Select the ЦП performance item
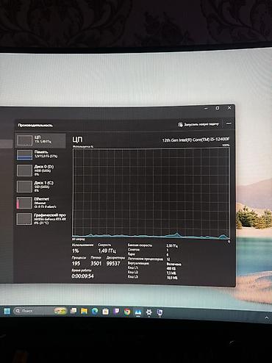272x363 pixels. point(40,140)
